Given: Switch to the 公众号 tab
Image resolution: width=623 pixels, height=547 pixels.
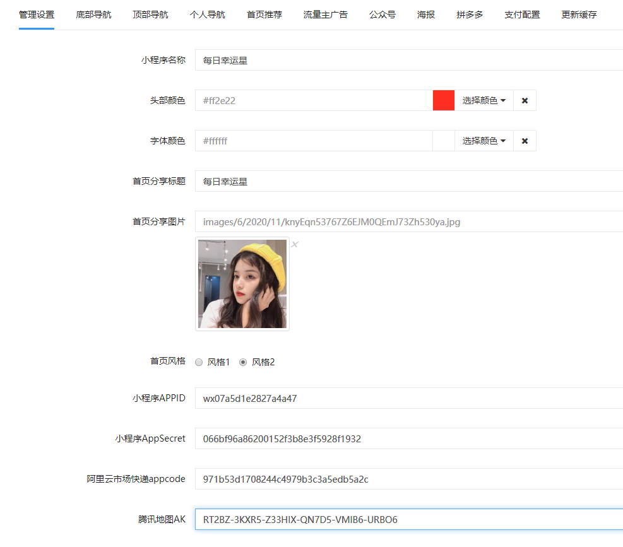Looking at the screenshot, I should click(x=383, y=15).
